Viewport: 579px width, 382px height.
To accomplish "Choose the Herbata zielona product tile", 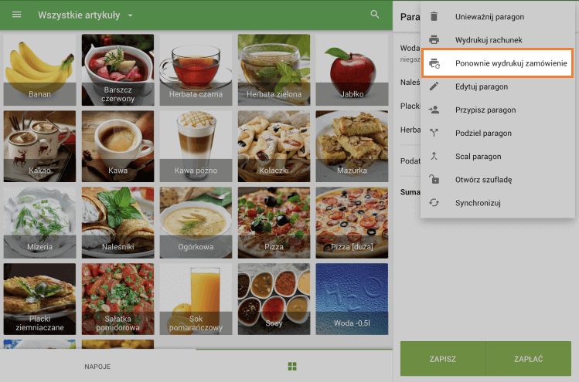I will point(274,69).
